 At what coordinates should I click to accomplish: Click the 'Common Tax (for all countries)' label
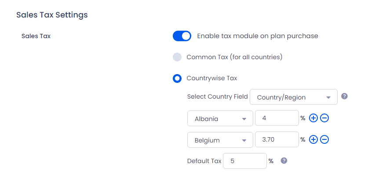234,57
